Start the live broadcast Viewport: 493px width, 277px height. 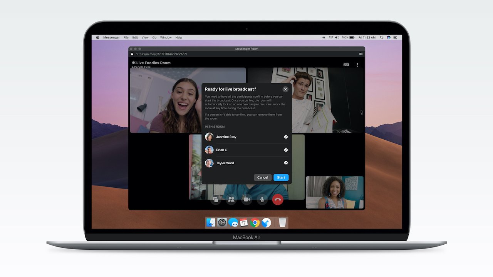[x=281, y=177]
